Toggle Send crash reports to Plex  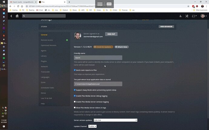(x=75, y=70)
